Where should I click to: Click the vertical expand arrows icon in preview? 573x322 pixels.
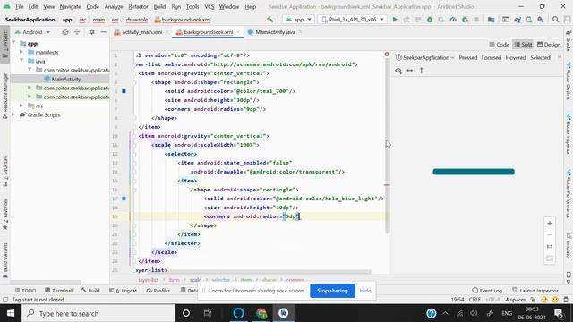coord(422,71)
